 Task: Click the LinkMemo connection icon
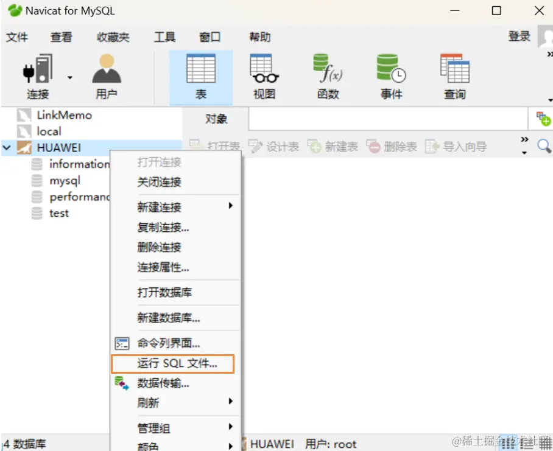pyautogui.click(x=24, y=115)
